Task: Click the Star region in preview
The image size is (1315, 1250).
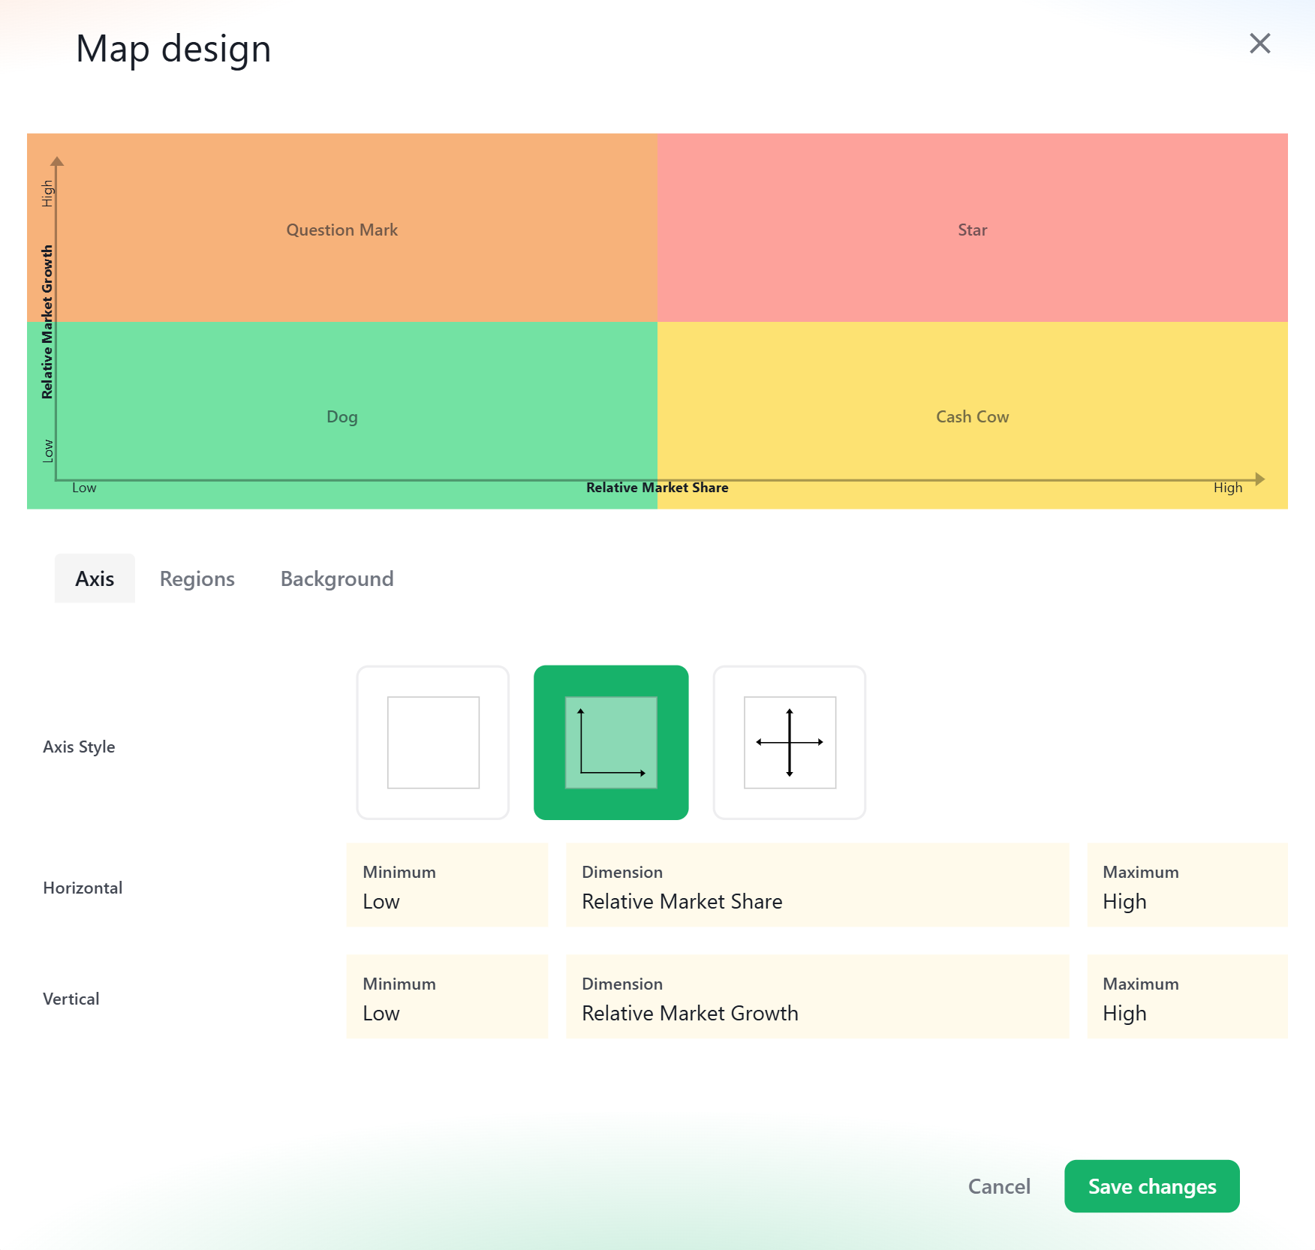Action: tap(973, 228)
